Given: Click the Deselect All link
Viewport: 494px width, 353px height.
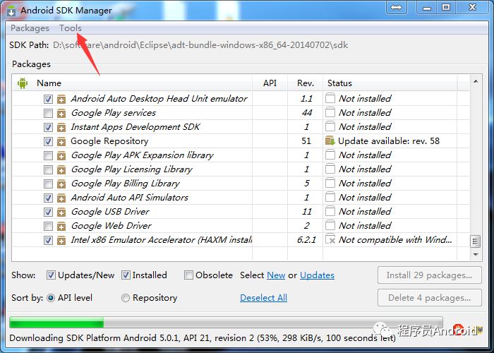Looking at the screenshot, I should 263,298.
